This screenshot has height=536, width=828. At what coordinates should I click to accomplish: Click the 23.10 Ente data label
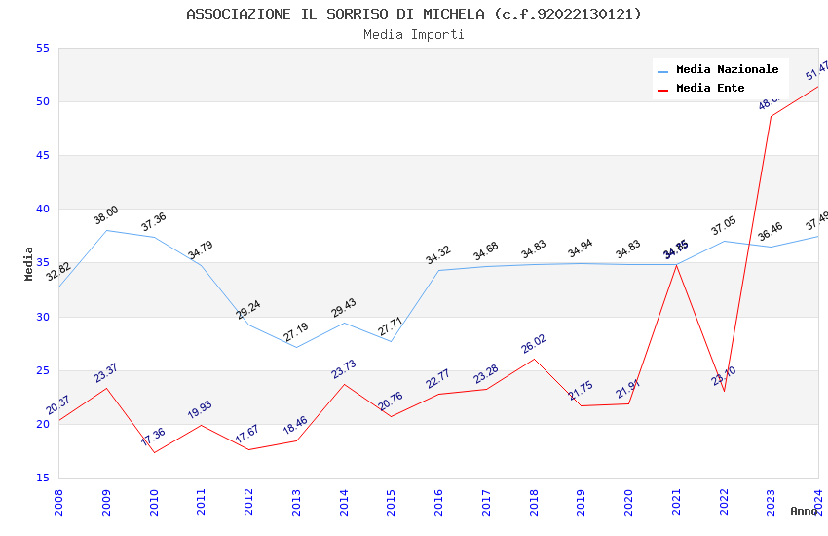[724, 376]
